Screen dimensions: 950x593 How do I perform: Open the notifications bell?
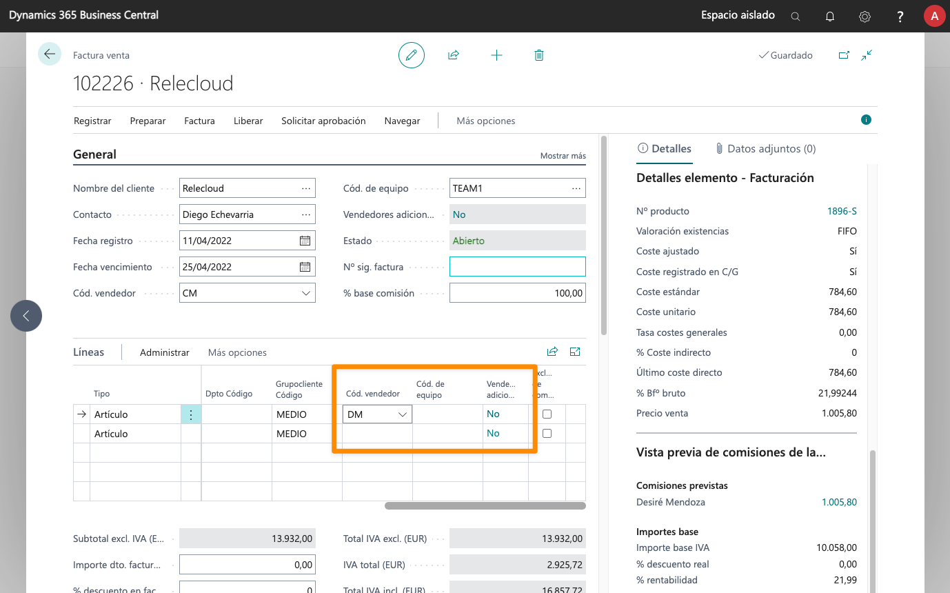point(830,17)
